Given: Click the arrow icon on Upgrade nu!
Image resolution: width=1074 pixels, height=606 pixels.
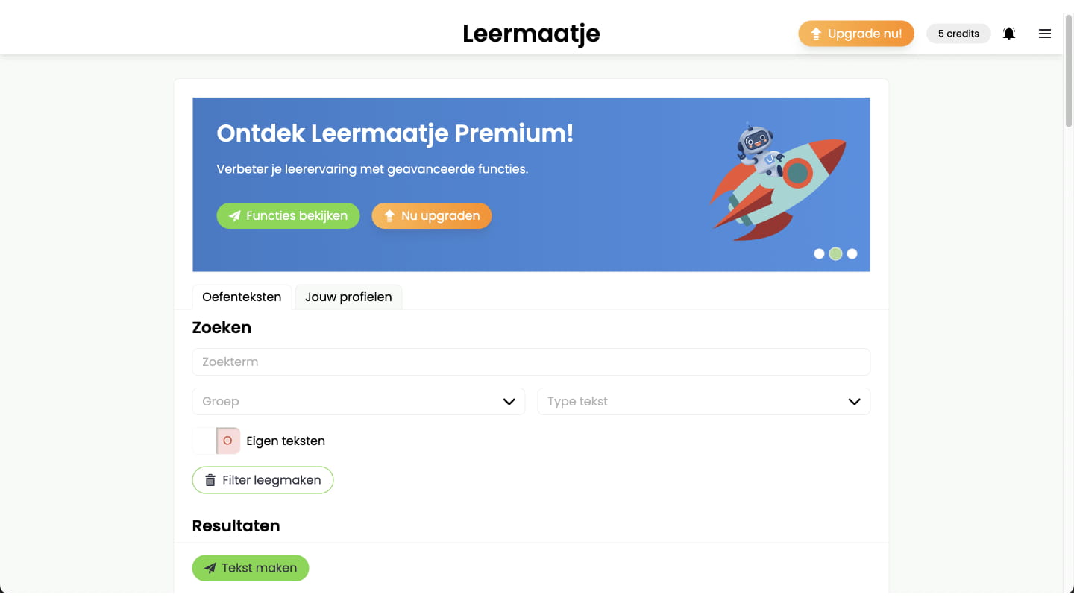Looking at the screenshot, I should 816,34.
